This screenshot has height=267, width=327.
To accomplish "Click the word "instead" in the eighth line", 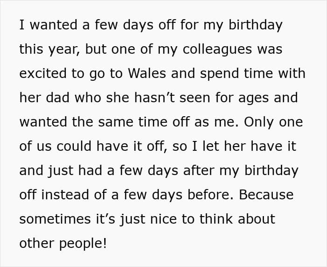I will (x=64, y=195).
